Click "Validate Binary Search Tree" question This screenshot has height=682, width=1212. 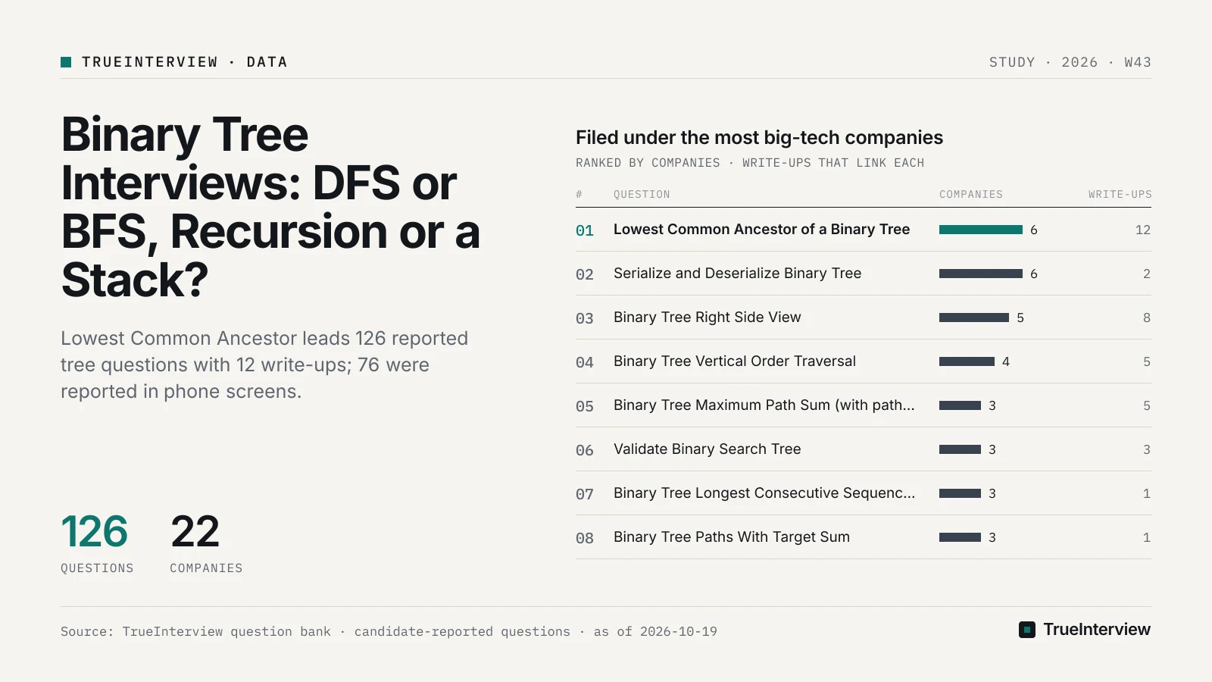click(x=707, y=449)
